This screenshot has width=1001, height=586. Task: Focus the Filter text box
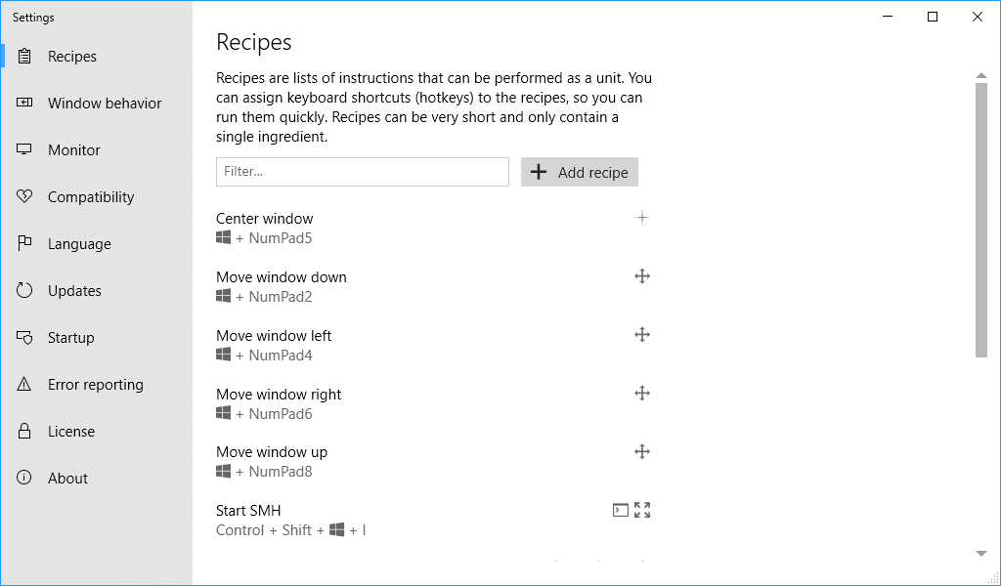(x=362, y=172)
